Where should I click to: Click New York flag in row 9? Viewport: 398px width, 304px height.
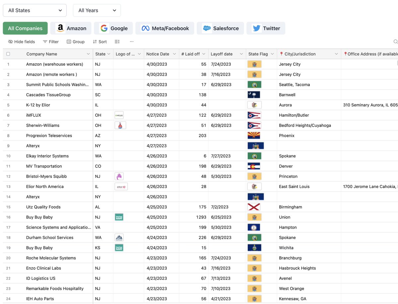(x=256, y=146)
